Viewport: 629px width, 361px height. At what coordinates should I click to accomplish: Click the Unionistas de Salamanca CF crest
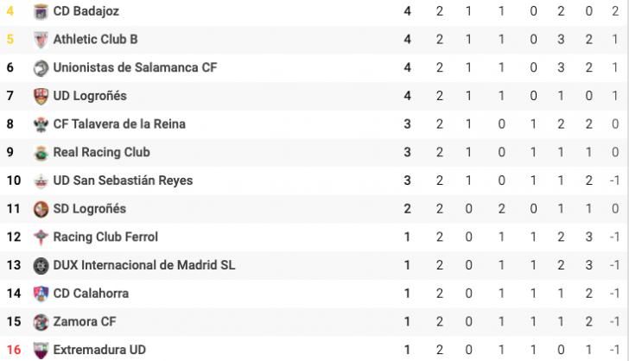click(41, 67)
